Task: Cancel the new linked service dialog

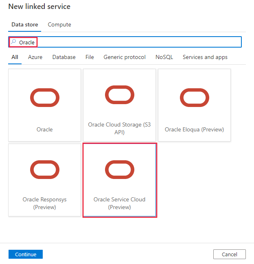Action: click(230, 254)
